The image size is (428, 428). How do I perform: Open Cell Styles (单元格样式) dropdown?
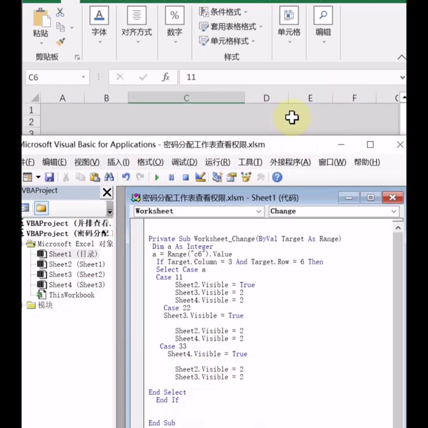tap(227, 41)
